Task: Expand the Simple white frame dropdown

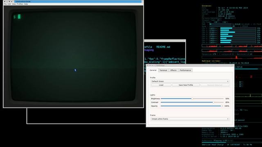Action: pos(190,119)
